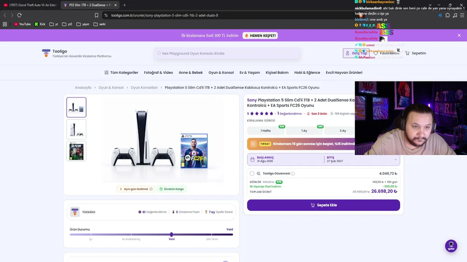Enable the Tooligo Güvencesi radio option
Image resolution: width=467 pixels, height=262 pixels.
[x=252, y=174]
